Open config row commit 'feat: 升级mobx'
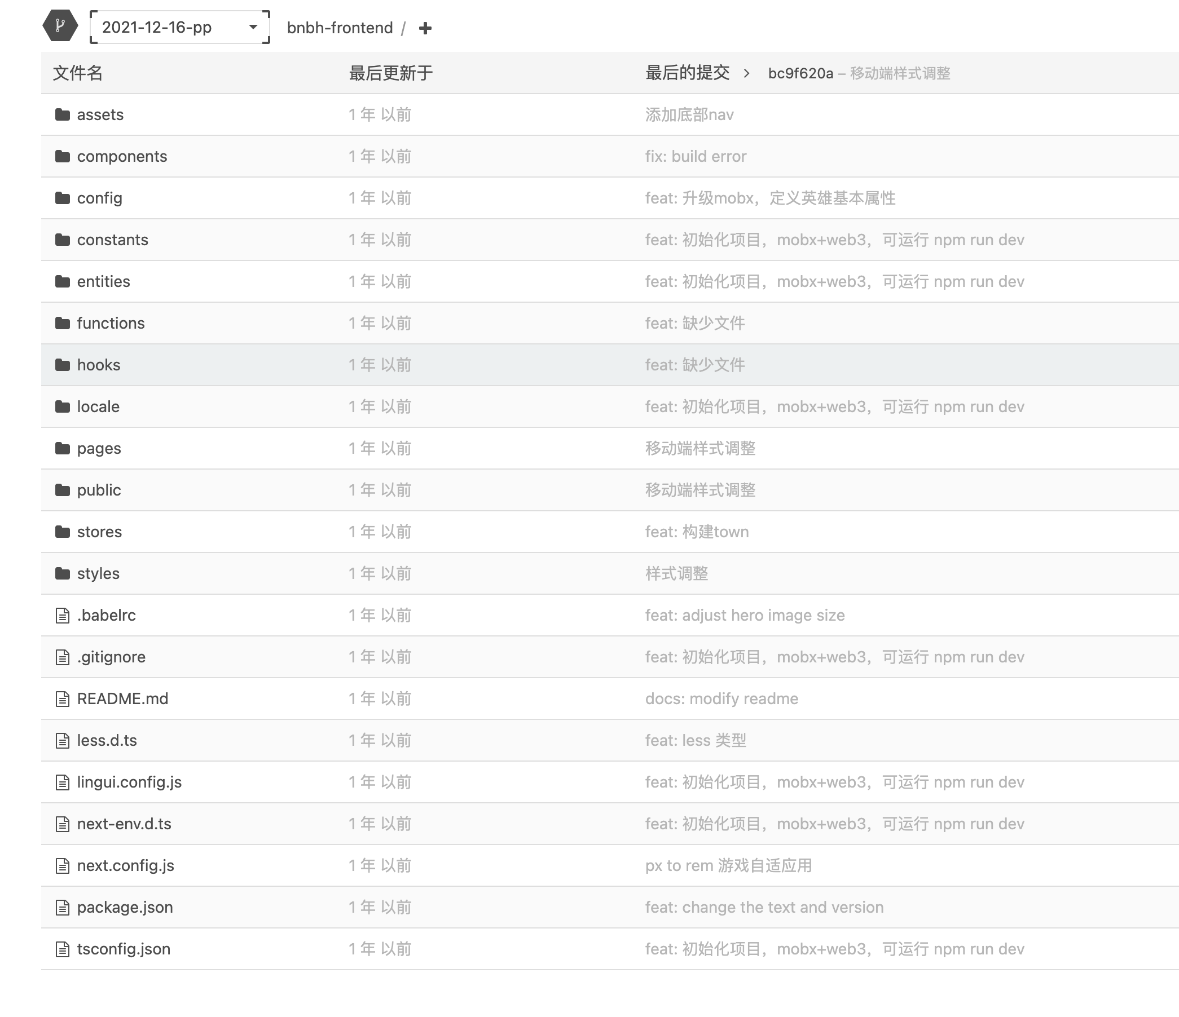Screen dimensions: 1179x1017 click(771, 198)
